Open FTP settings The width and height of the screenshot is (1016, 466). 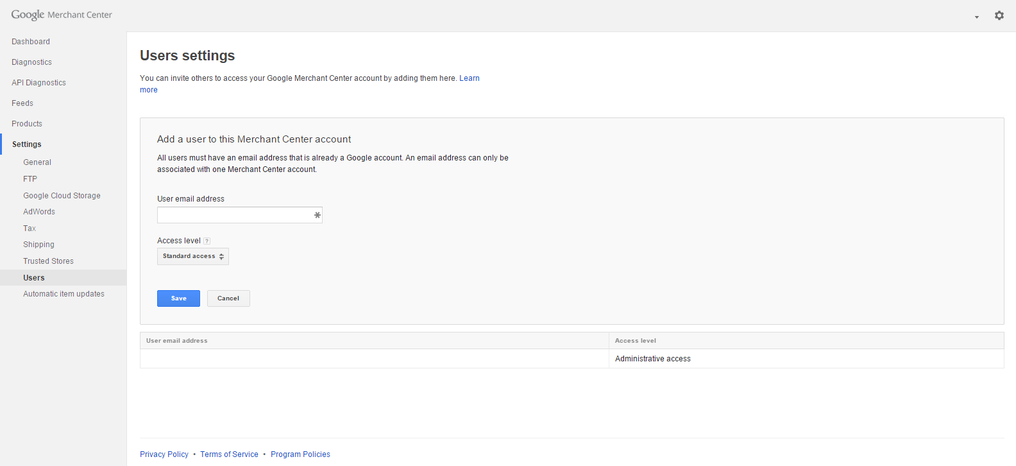(x=30, y=179)
